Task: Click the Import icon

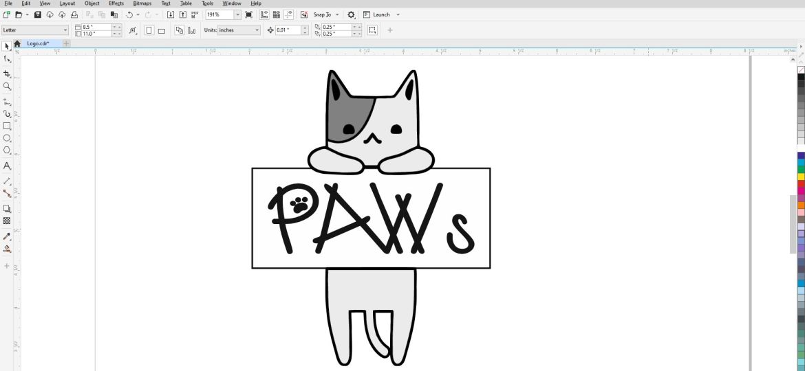Action: click(x=171, y=15)
